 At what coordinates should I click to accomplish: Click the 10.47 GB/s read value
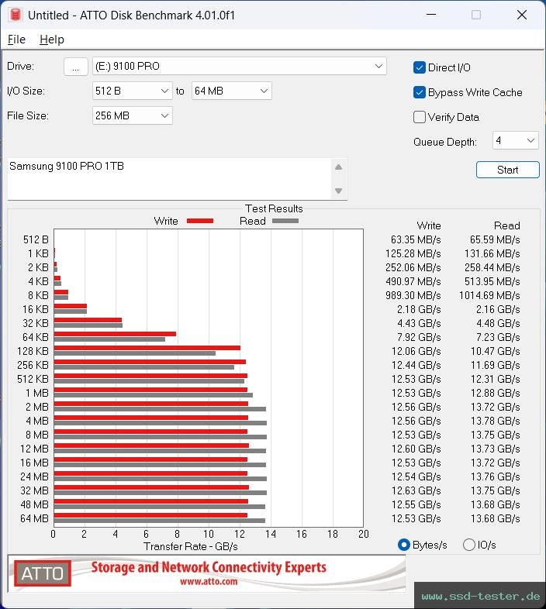[x=496, y=351]
